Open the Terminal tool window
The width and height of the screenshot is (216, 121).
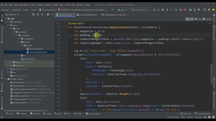[35, 114]
